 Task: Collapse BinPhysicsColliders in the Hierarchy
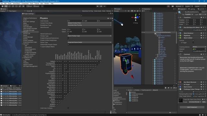click(x=156, y=36)
